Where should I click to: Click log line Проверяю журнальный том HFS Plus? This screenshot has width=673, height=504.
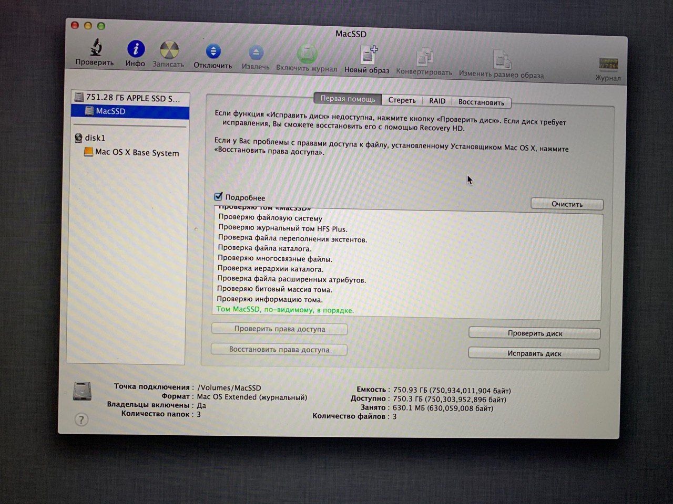click(283, 228)
